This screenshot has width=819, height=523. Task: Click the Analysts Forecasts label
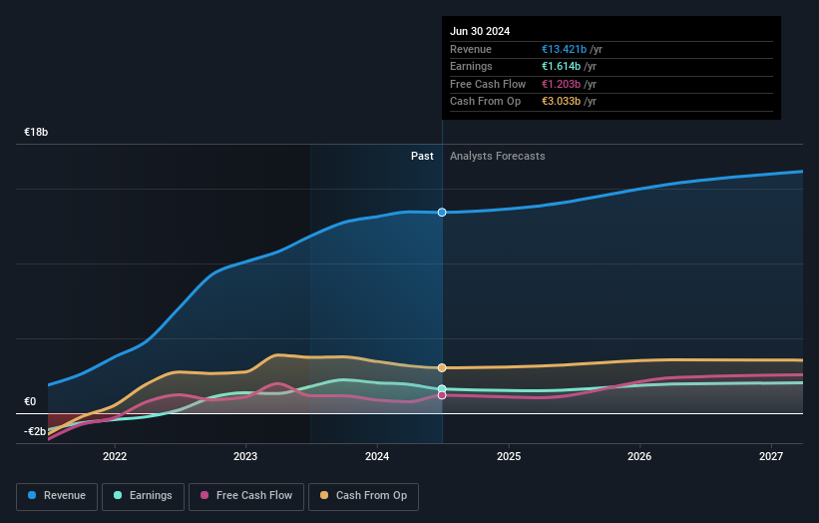point(497,156)
